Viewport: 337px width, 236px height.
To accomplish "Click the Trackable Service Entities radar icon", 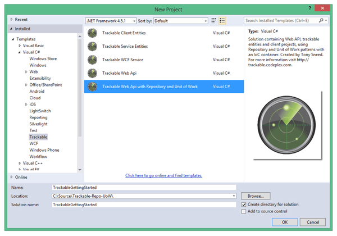I will (93, 47).
